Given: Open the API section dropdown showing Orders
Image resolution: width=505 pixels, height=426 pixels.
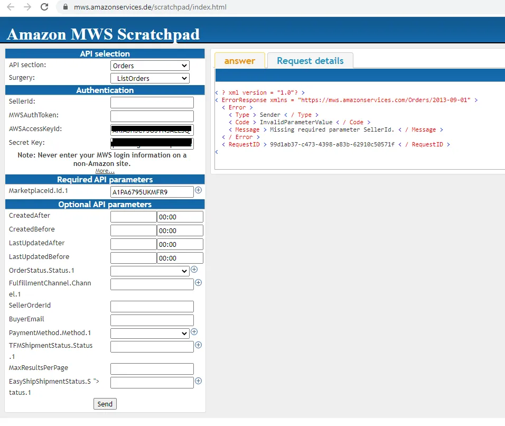Looking at the screenshot, I should point(150,66).
